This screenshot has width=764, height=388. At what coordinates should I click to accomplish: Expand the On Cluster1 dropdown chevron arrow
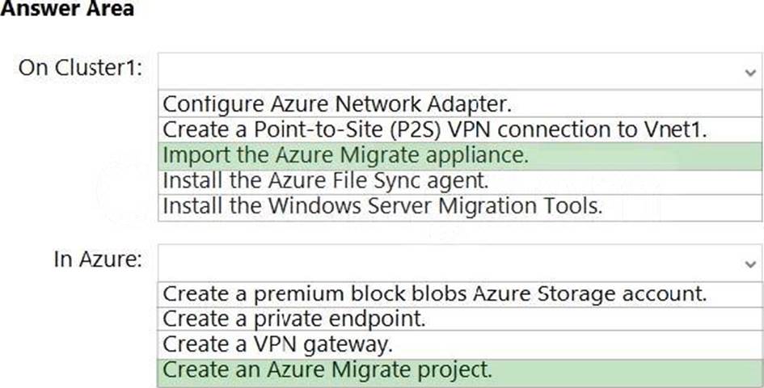click(x=751, y=72)
